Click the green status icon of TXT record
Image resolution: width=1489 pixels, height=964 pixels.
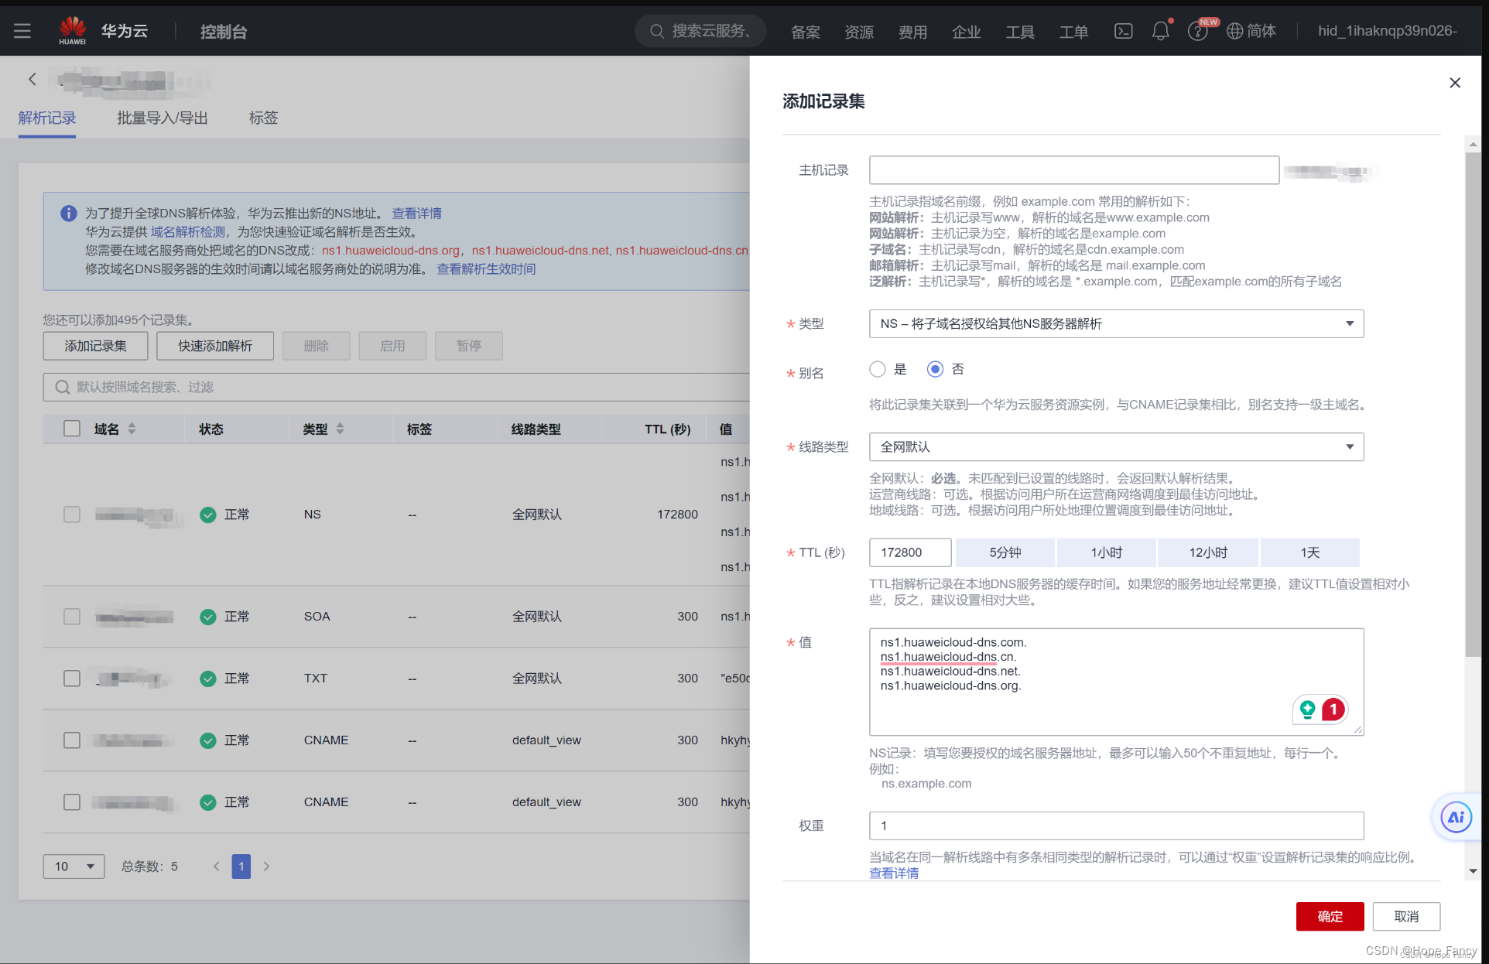pos(207,679)
